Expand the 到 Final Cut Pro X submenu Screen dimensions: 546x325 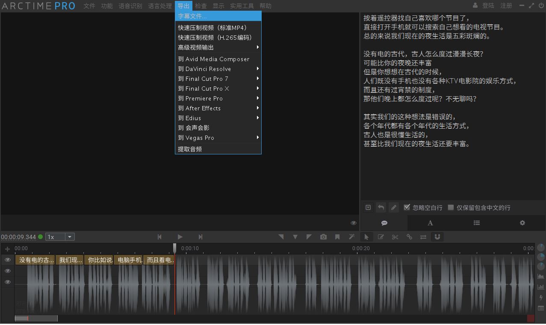tap(218, 89)
